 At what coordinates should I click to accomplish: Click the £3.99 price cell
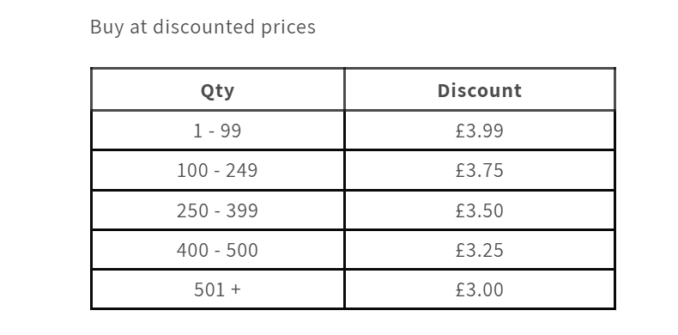click(480, 131)
